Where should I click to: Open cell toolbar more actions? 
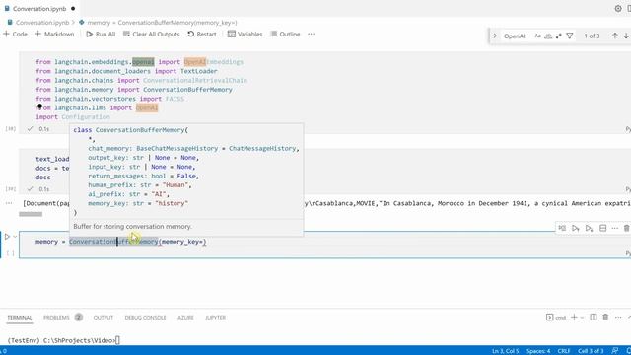point(614,228)
